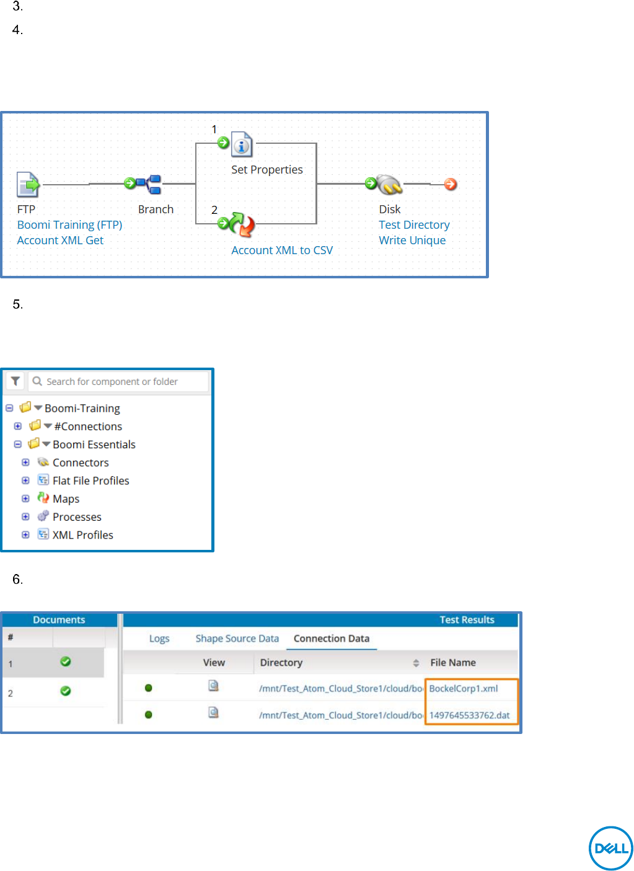Select document row 2 in Documents list
Screen dimensions: 634x871
click(53, 692)
